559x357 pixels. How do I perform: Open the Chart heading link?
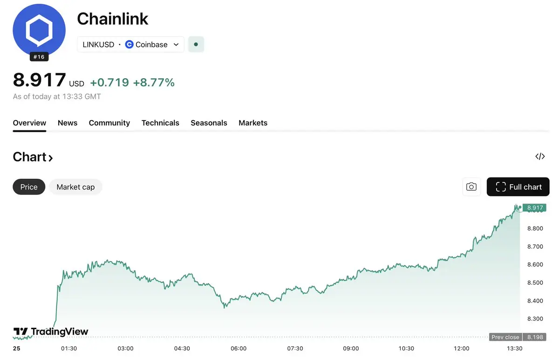tap(33, 157)
